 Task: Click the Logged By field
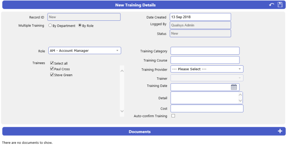click(200, 25)
